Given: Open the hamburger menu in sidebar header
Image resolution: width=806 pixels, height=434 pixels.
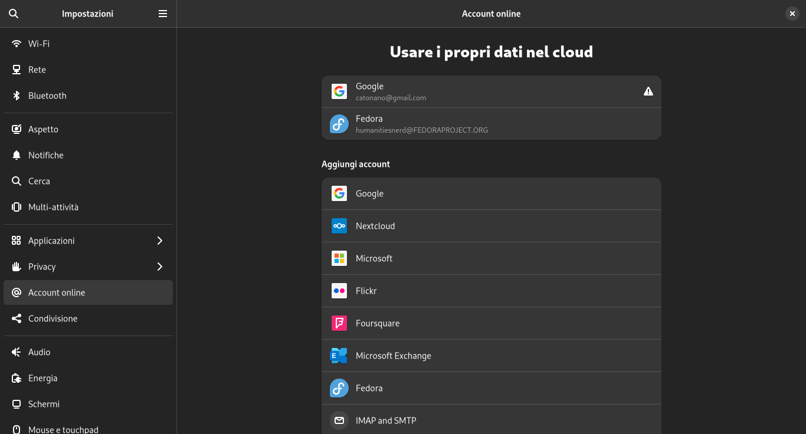Looking at the screenshot, I should (163, 14).
